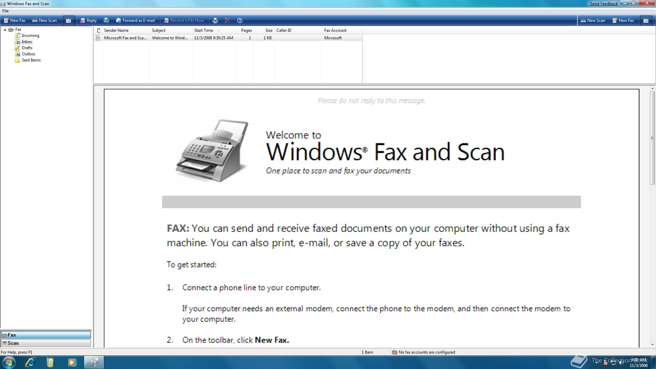This screenshot has height=369, width=656.
Task: Click the '11/3/2008 9:30:25 AM' start time cell
Action: (214, 38)
